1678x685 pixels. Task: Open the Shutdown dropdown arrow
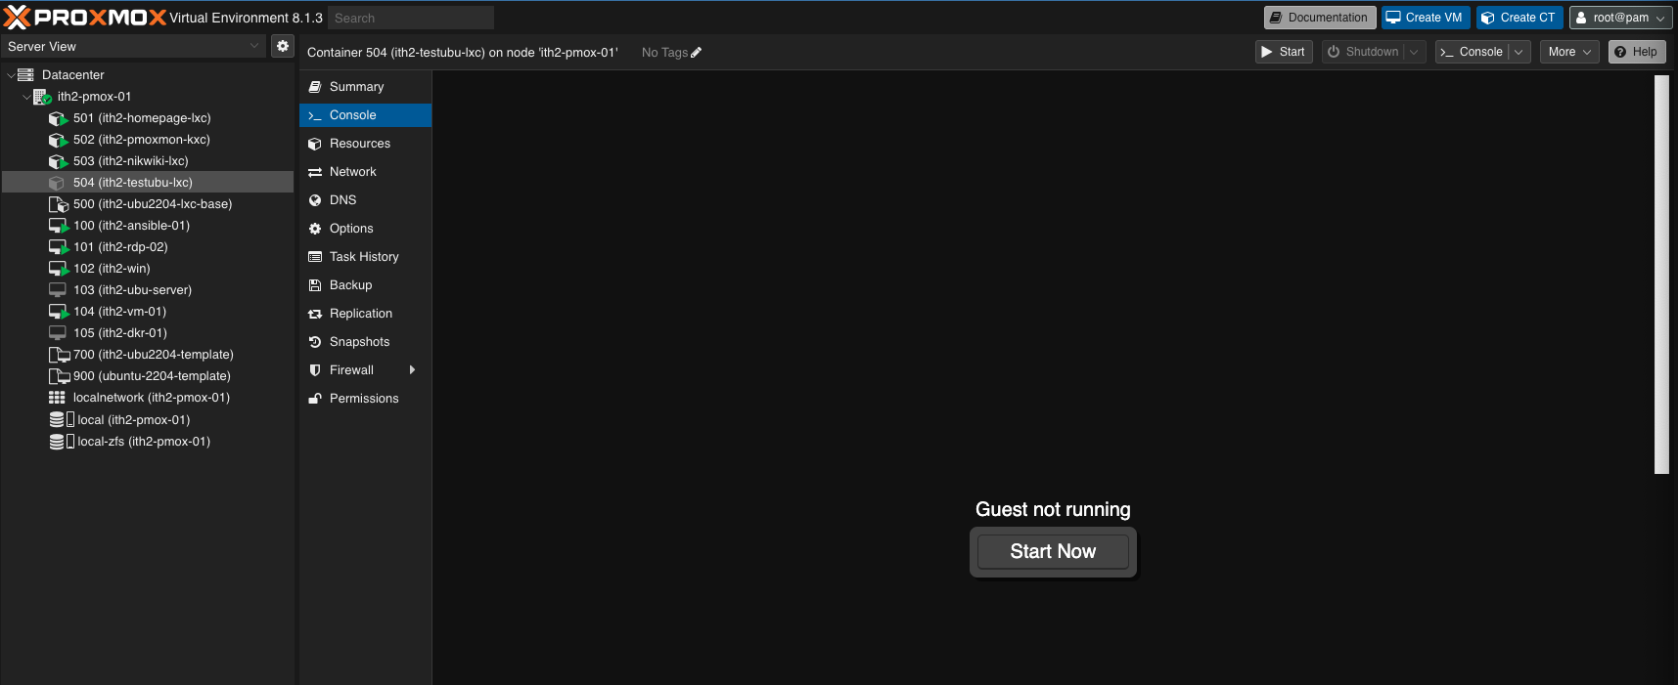[1414, 52]
